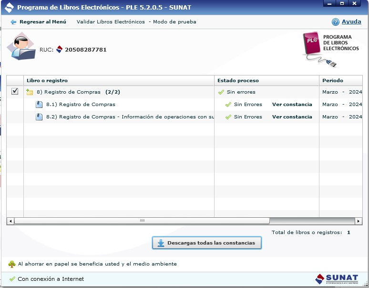Click the Ayuda help question-mark icon

point(336,22)
